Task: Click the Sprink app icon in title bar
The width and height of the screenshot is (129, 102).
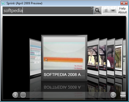Action: point(3,3)
